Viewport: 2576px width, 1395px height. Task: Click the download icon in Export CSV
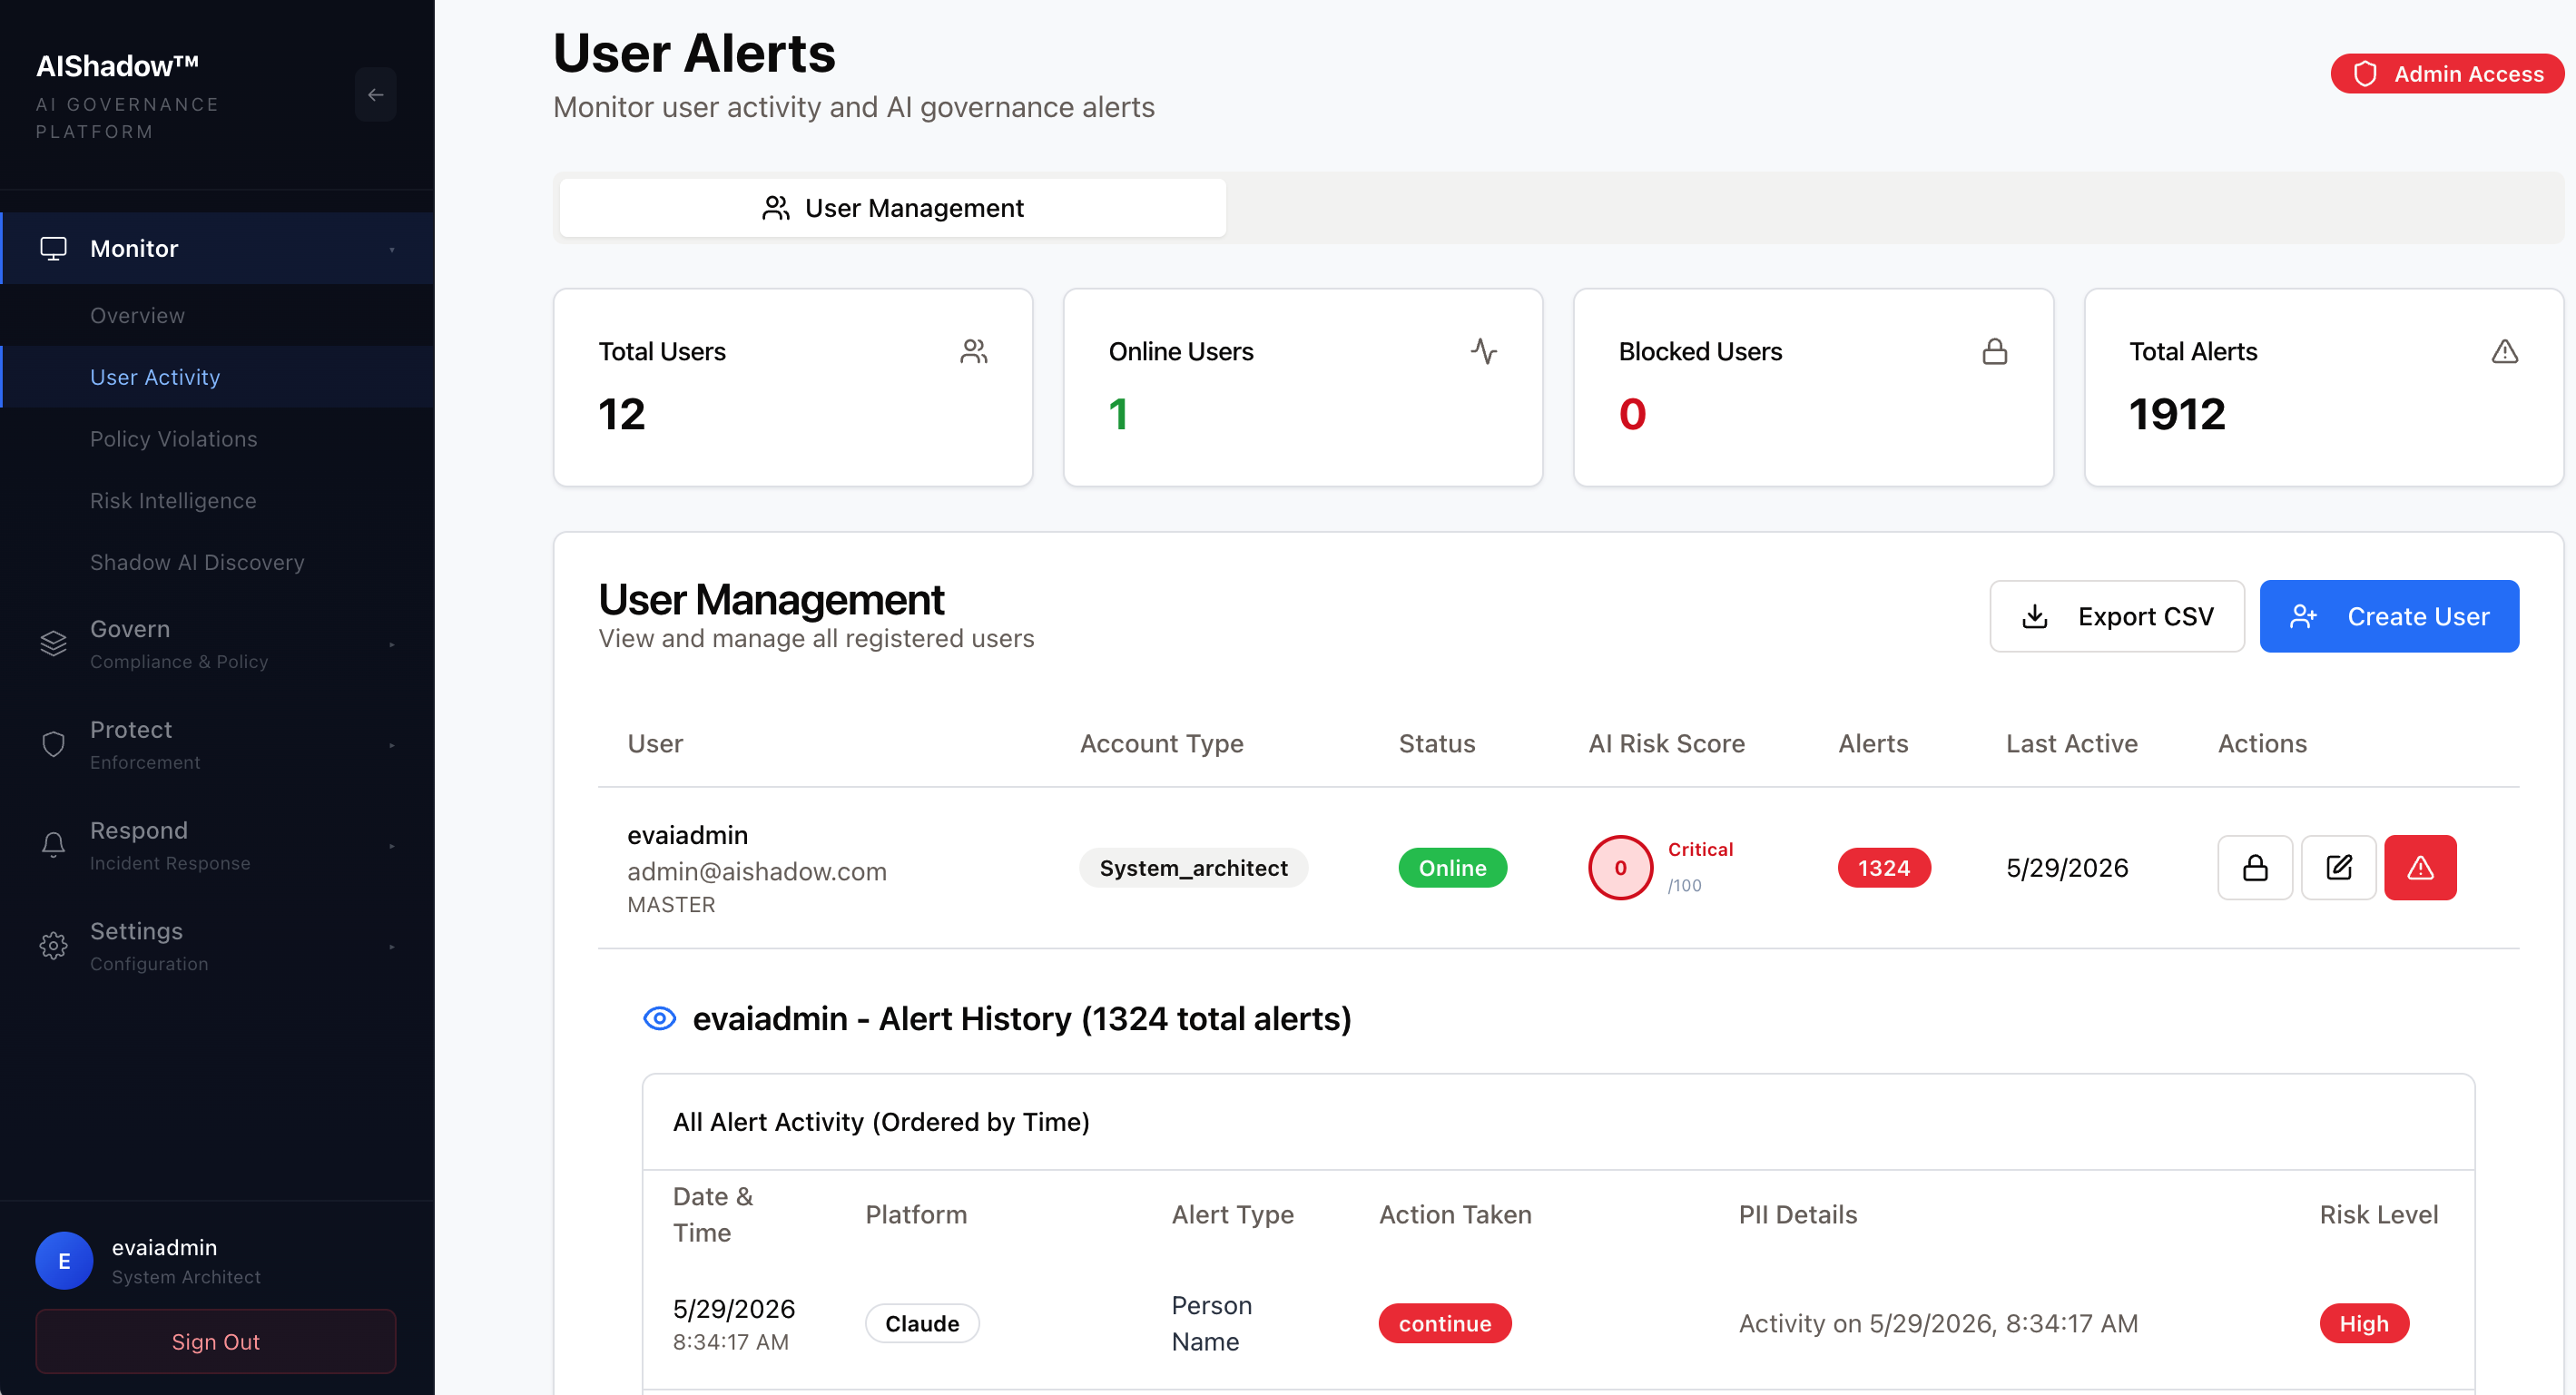click(x=2034, y=616)
